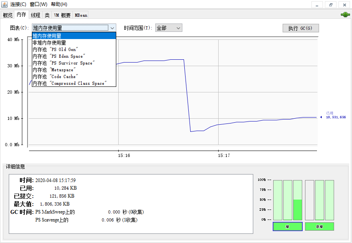The image size is (352, 243).
Task: Switch to the MBean tab
Action: coord(81,15)
